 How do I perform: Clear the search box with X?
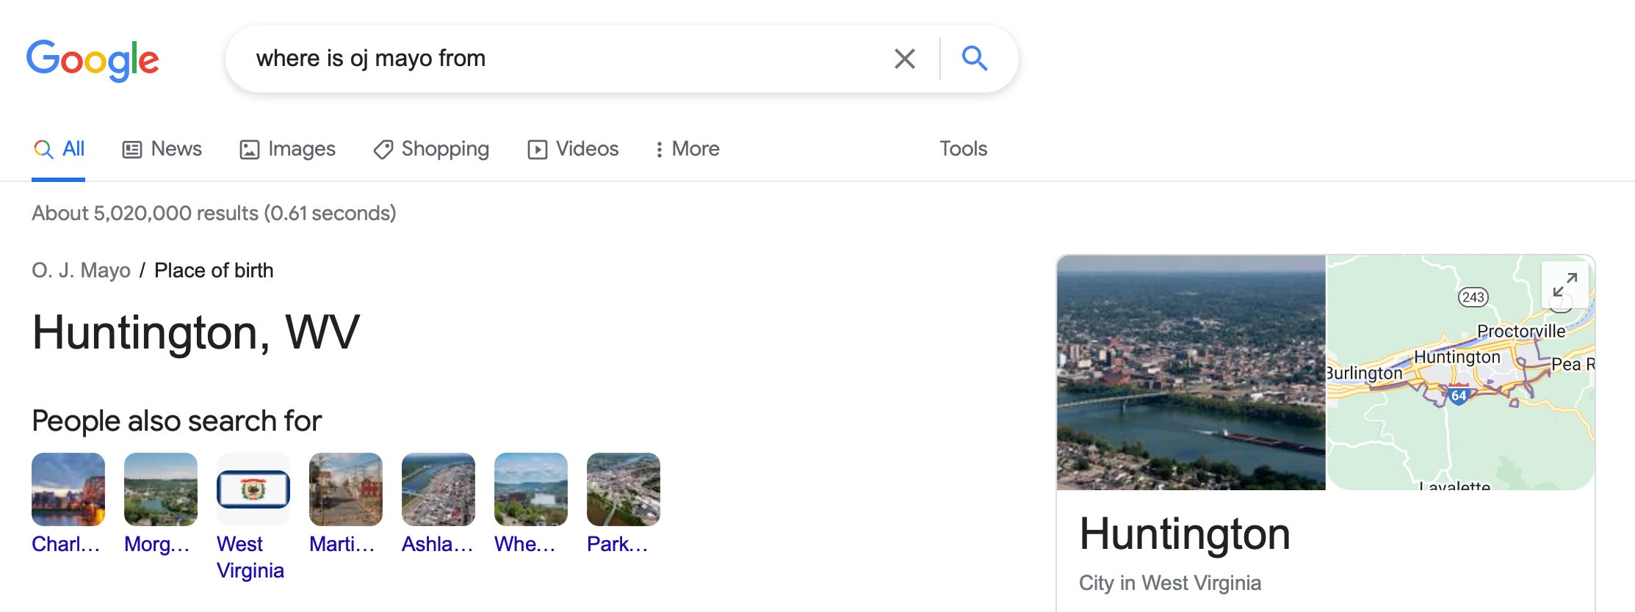(x=904, y=59)
